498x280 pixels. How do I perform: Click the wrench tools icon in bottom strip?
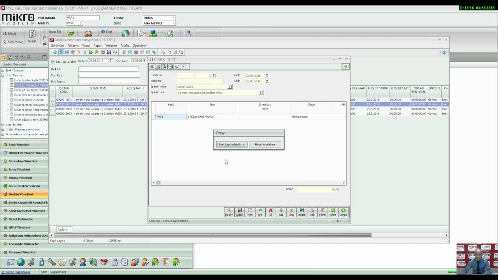[x=52, y=262]
